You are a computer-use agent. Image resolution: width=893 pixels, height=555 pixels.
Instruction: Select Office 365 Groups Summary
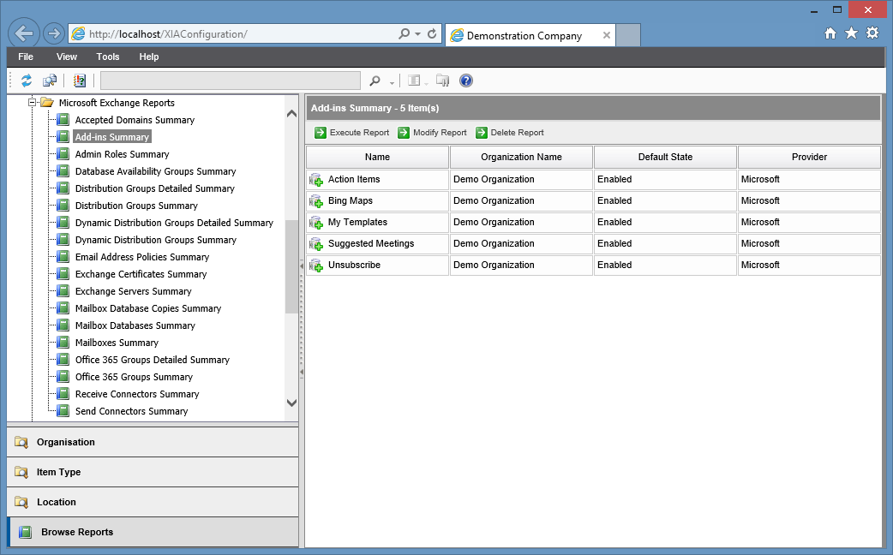coord(134,376)
